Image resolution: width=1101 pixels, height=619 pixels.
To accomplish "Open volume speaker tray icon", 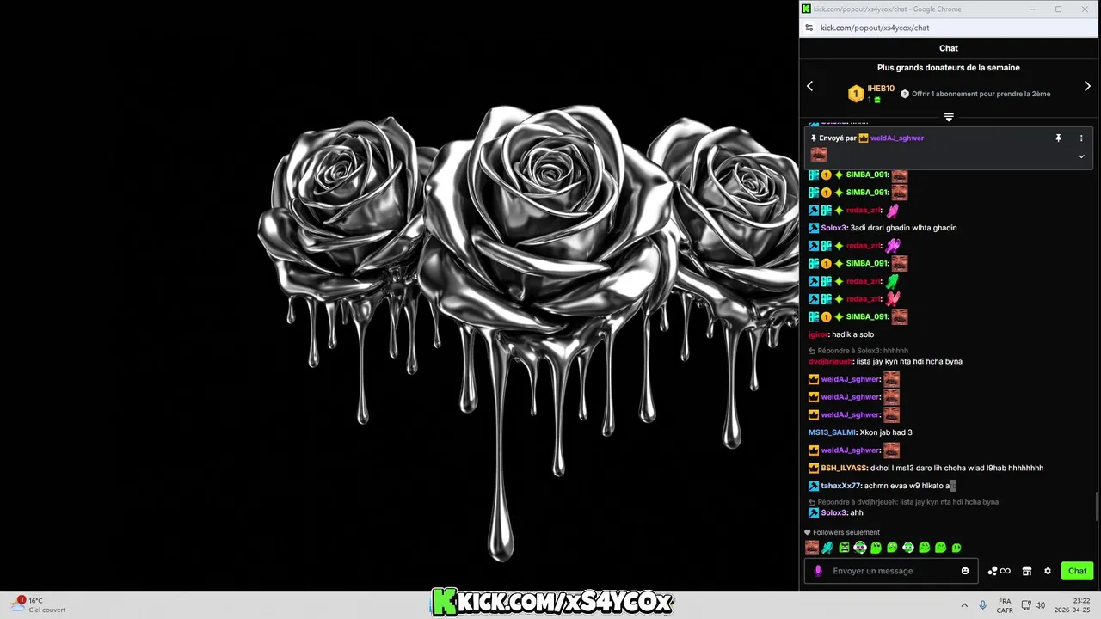I will tap(1040, 605).
